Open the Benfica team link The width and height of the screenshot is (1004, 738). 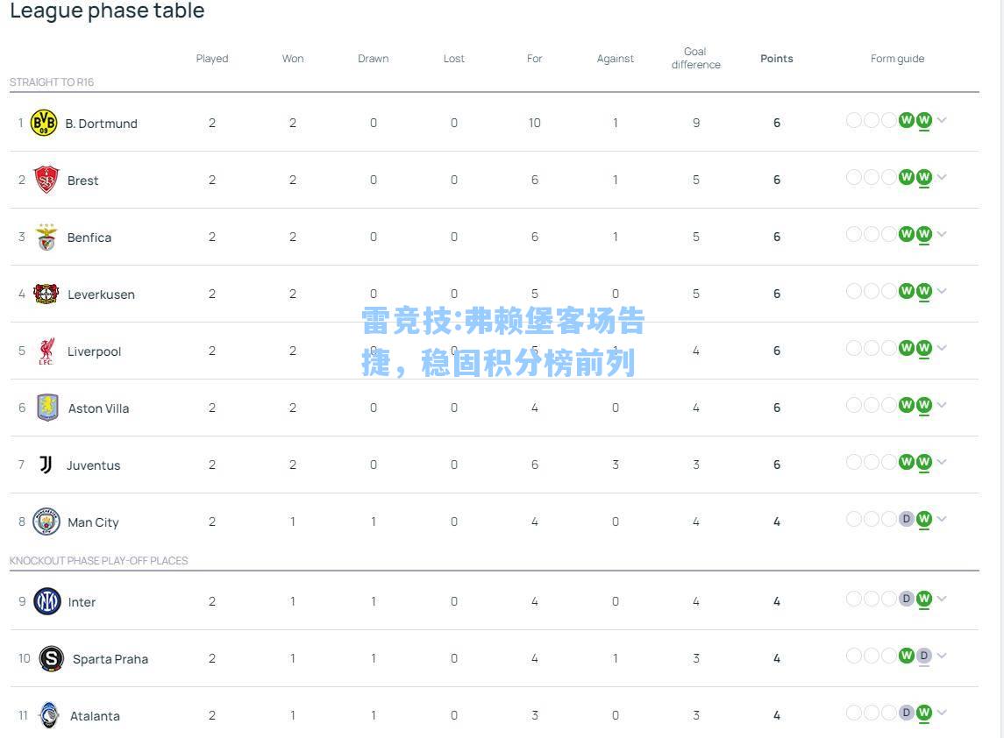tap(89, 238)
